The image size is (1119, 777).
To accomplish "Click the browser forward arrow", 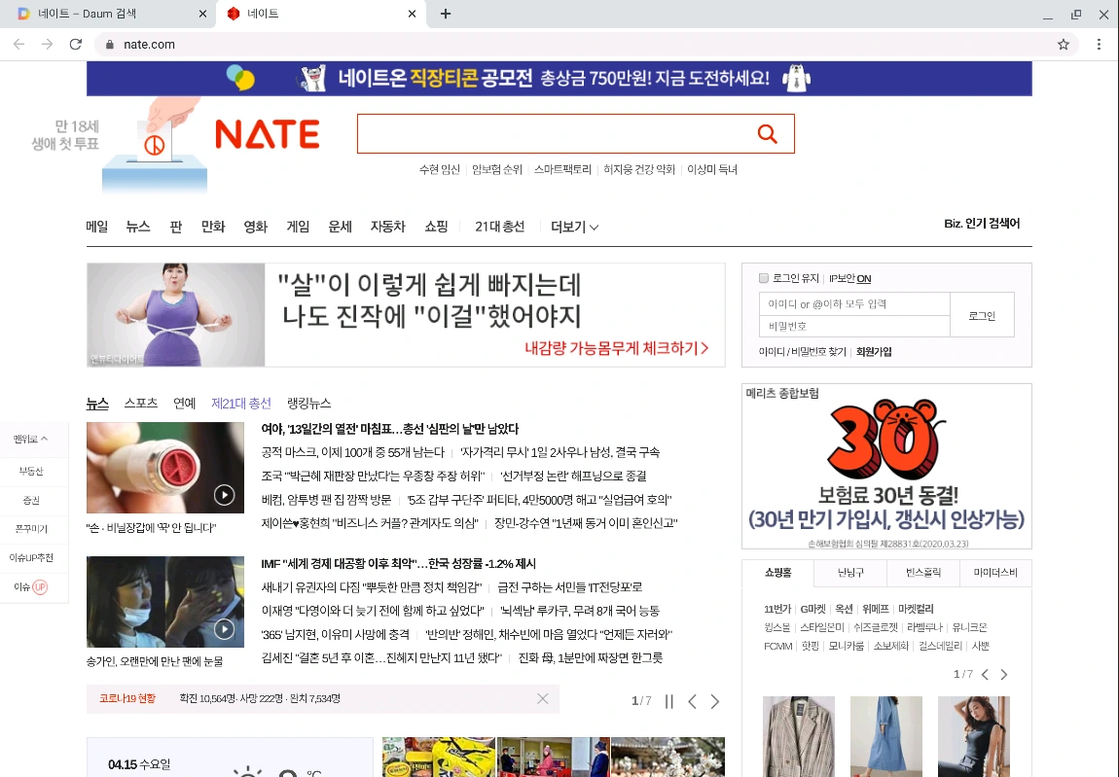I will [x=47, y=44].
